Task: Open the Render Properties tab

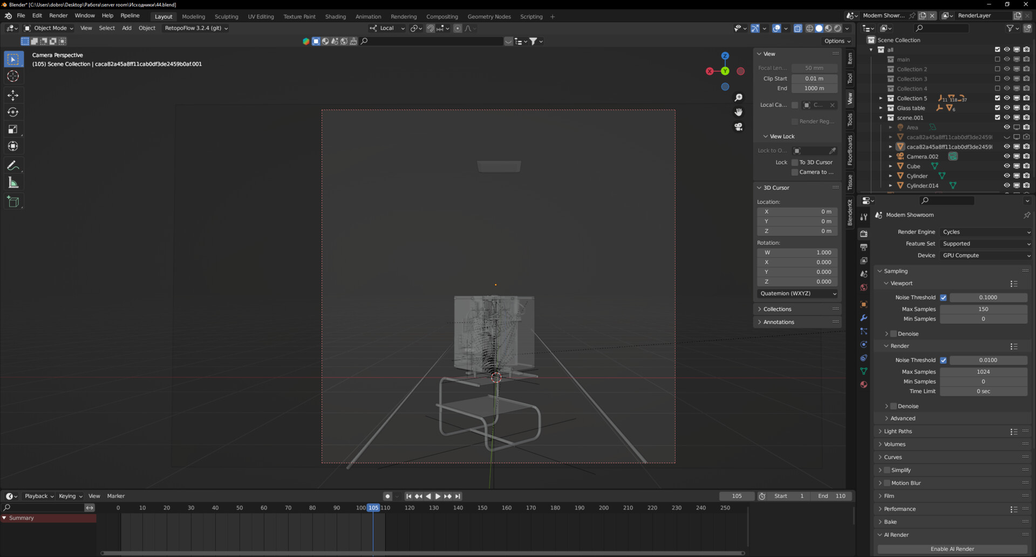Action: pyautogui.click(x=863, y=233)
